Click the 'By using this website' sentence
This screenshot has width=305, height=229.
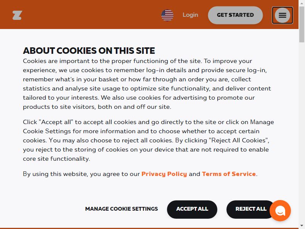pos(140,174)
